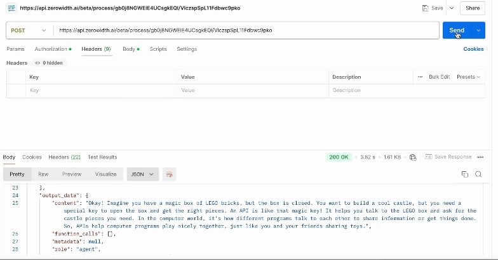Image resolution: width=498 pixels, height=260 pixels.
Task: Select the Headers (9) request tab
Action: coord(97,49)
